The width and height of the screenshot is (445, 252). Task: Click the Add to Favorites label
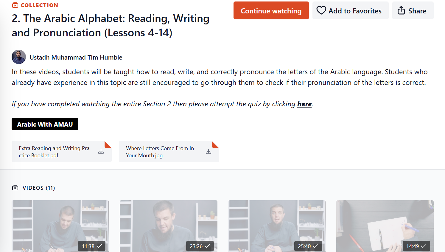(355, 11)
